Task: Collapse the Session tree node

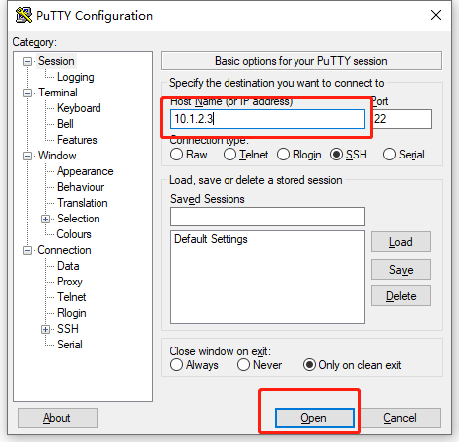Action: point(28,61)
